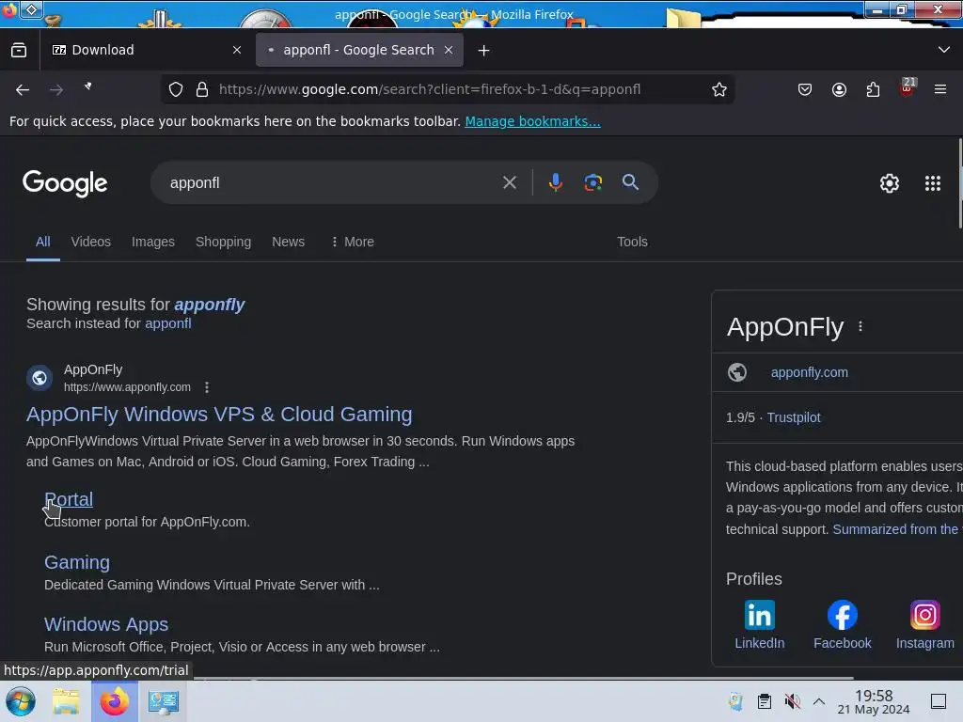
Task: List all tabs dropdown arrow
Action: (944, 50)
